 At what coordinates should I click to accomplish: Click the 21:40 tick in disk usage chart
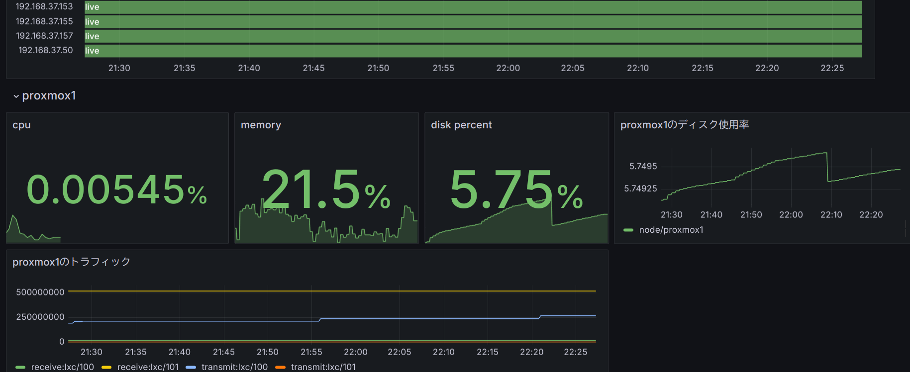pos(711,215)
